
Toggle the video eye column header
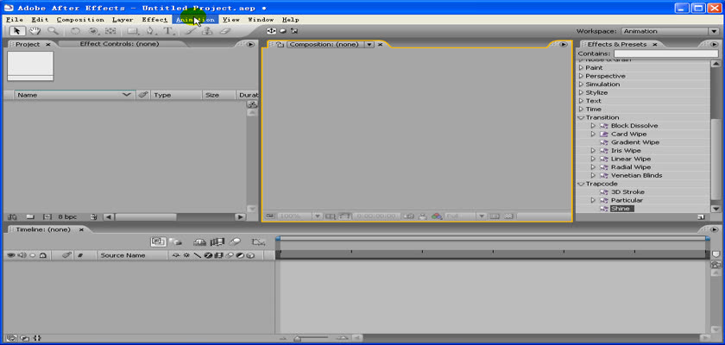tap(10, 255)
